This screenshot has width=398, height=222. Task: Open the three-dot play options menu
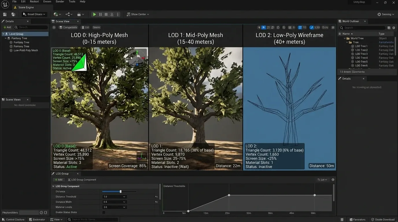[x=118, y=14]
